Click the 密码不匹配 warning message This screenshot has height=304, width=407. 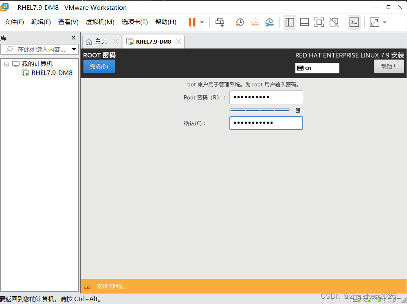112,286
